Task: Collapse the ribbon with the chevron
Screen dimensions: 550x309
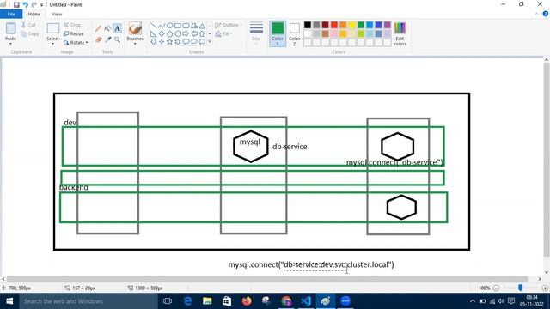Action: 536,14
